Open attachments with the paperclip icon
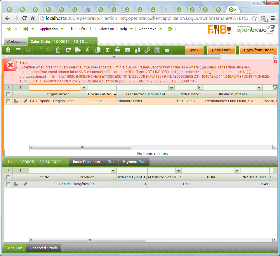The image size is (280, 256). (88, 50)
